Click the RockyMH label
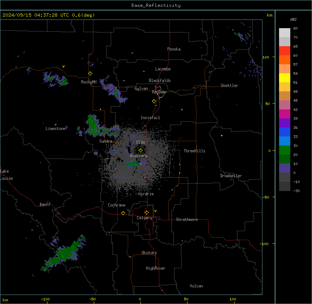The image size is (312, 304). pos(89,82)
